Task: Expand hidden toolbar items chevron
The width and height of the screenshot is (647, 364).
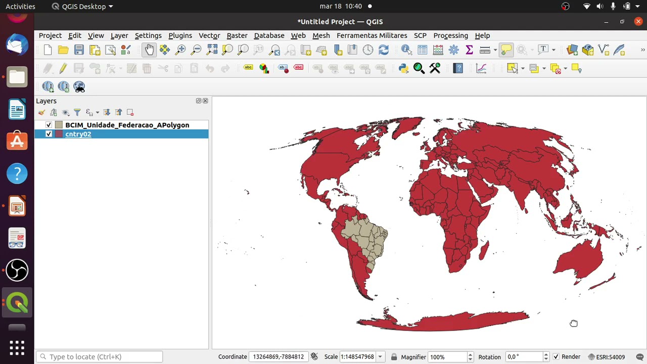Action: [642, 50]
